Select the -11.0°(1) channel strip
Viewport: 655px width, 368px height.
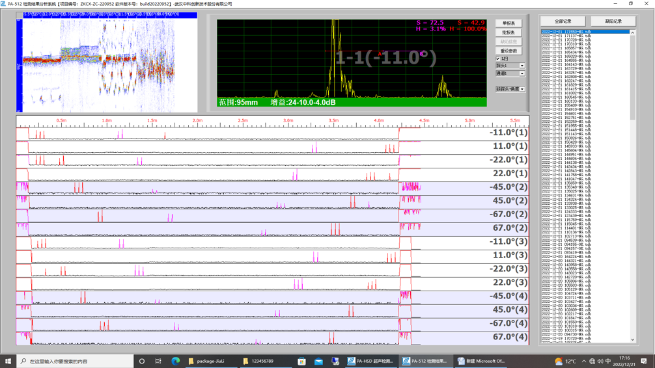click(x=272, y=133)
